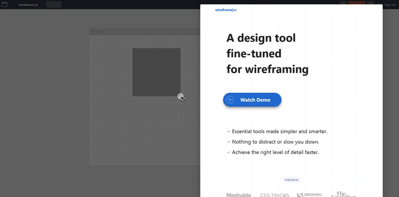Click the Mashable logo
Viewport: 399px width, 197px height.
pos(239,195)
